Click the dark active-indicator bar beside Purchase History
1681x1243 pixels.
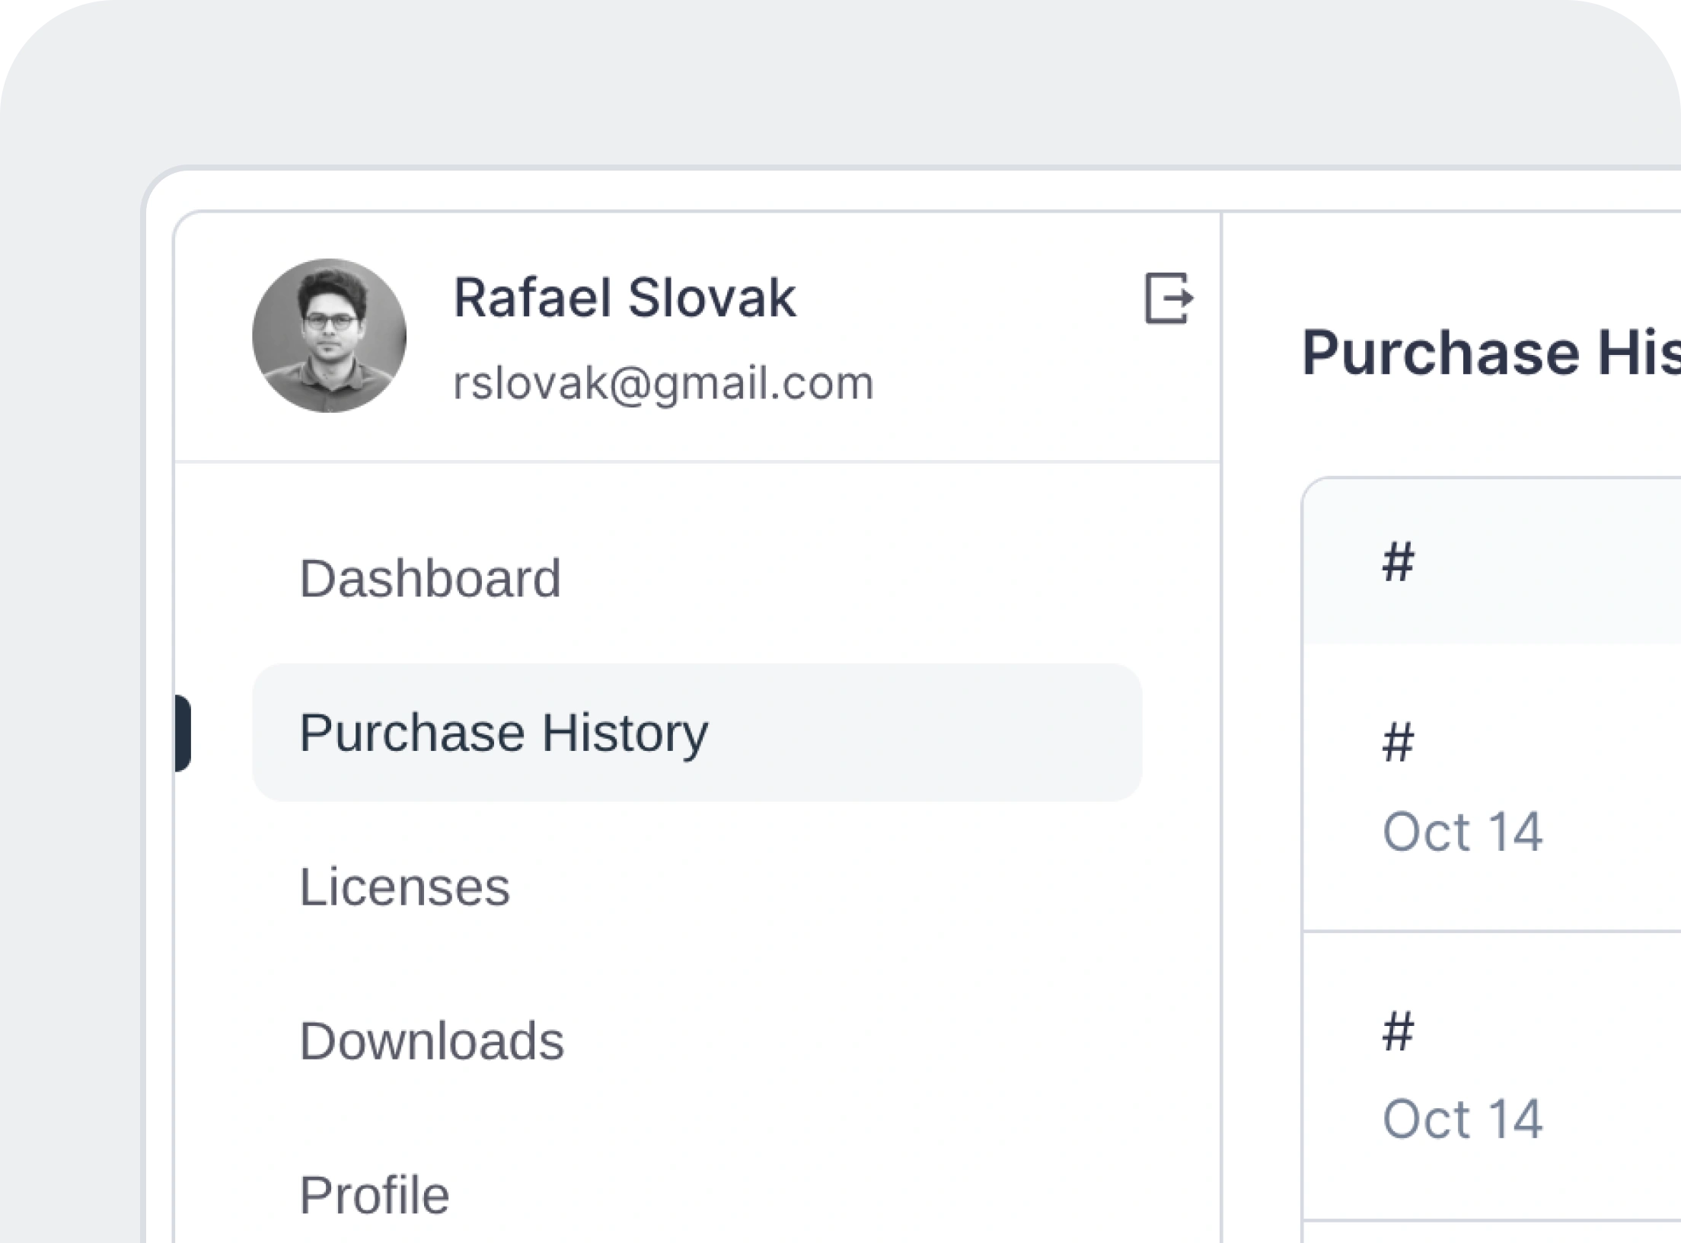pyautogui.click(x=183, y=733)
